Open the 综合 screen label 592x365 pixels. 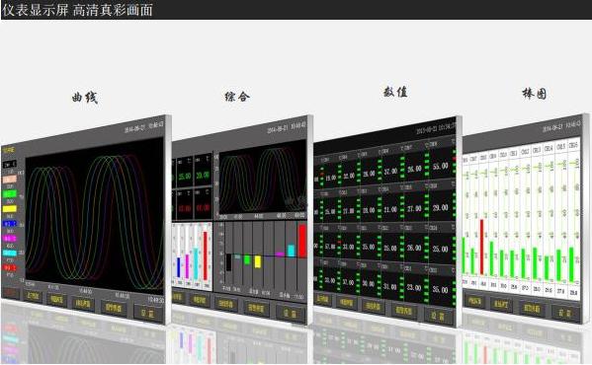tap(237, 97)
